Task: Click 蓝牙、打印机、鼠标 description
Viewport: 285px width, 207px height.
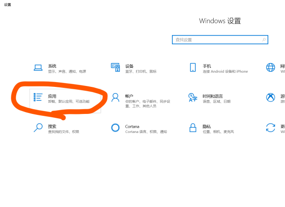Action: point(141,71)
